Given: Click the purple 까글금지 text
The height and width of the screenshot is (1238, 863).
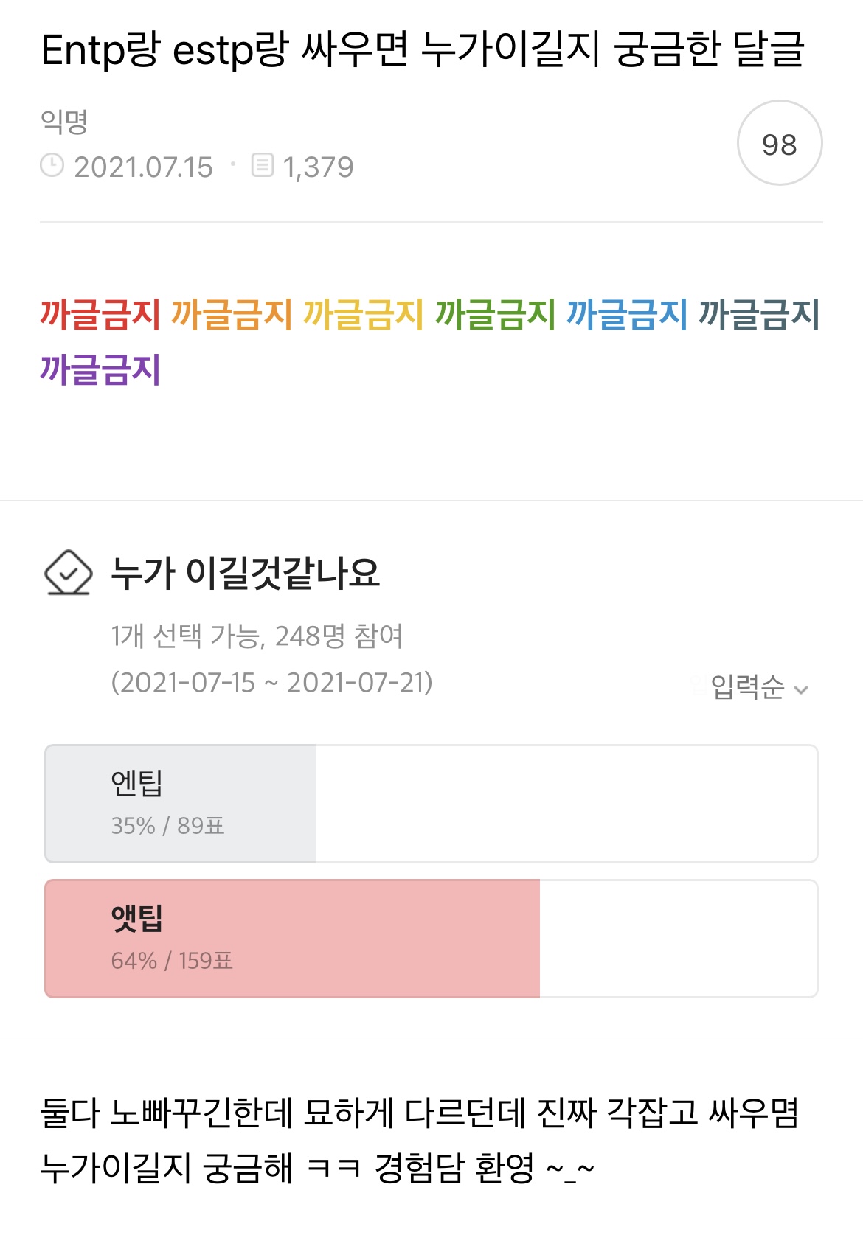Looking at the screenshot, I should pos(100,369).
